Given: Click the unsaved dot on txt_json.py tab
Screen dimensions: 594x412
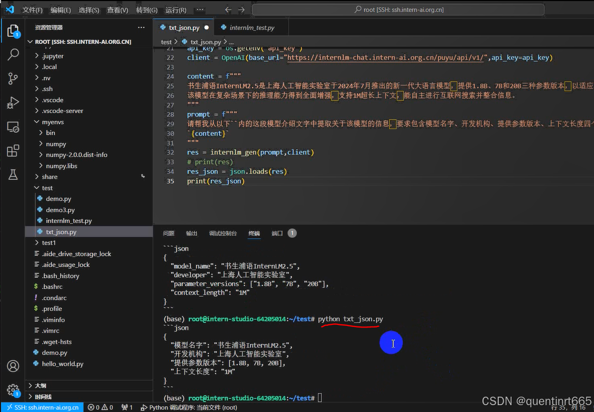Looking at the screenshot, I should tap(207, 27).
